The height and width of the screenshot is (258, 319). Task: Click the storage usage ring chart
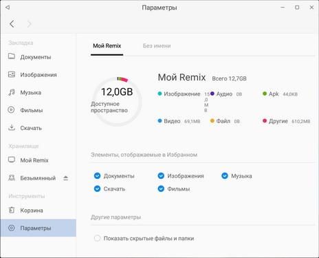(x=117, y=102)
